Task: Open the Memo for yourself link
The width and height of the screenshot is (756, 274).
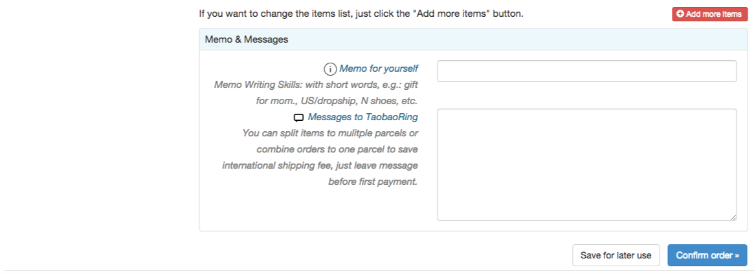Action: tap(379, 68)
